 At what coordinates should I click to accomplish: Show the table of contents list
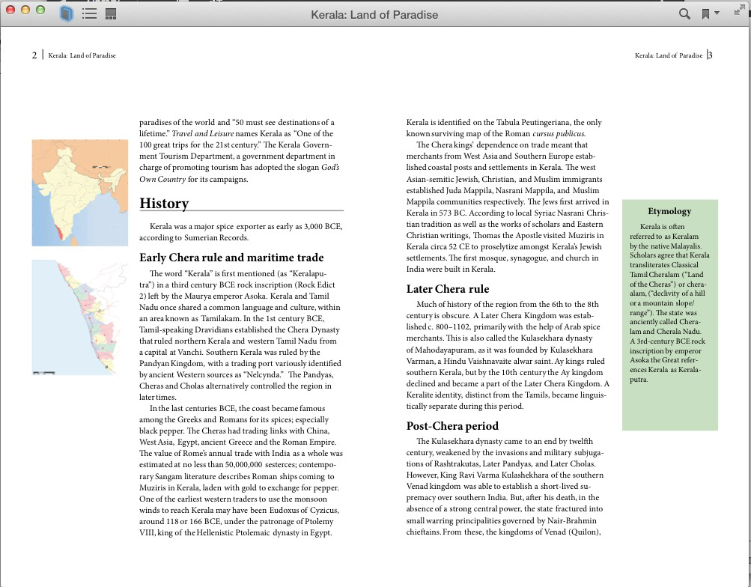(89, 13)
